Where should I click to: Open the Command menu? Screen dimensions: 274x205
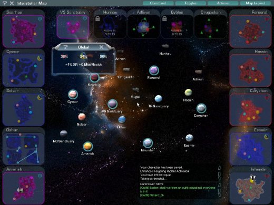[x=158, y=3]
